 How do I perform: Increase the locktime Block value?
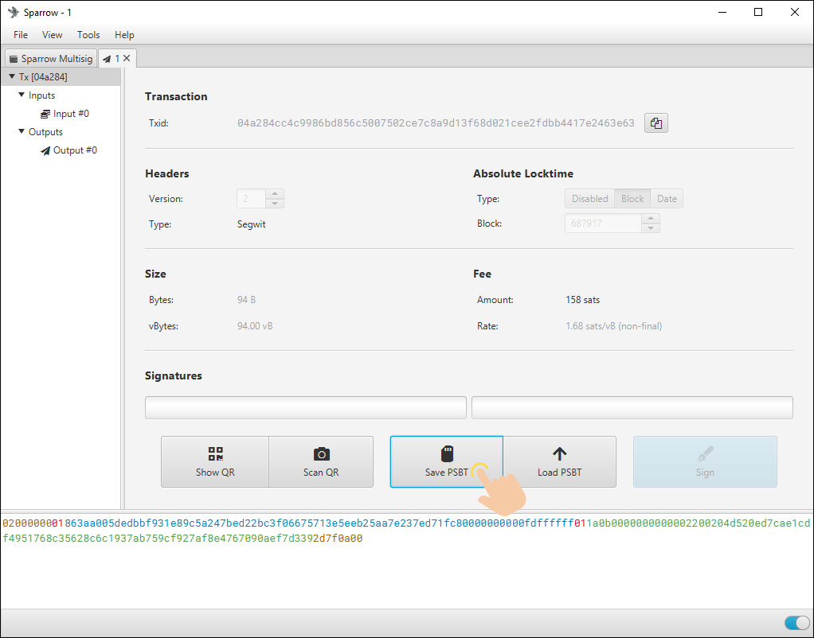tap(651, 219)
